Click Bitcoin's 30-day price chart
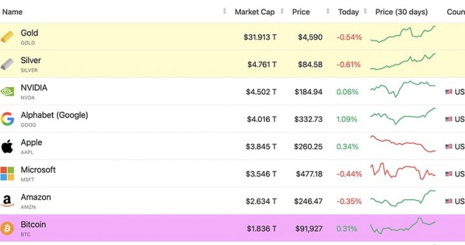Screen dimensions: 465x245 tap(403, 226)
